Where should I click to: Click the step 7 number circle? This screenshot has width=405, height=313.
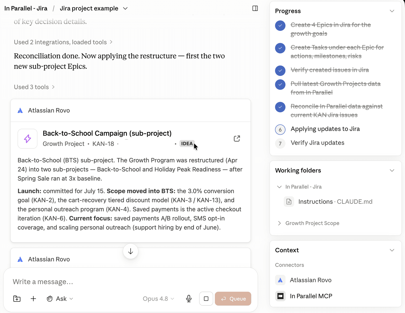(280, 143)
